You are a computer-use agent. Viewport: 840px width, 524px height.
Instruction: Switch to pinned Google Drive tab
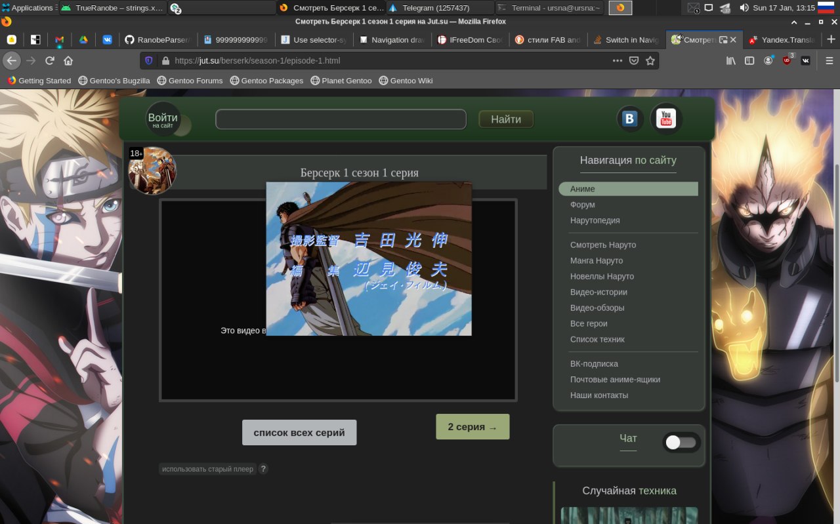83,39
